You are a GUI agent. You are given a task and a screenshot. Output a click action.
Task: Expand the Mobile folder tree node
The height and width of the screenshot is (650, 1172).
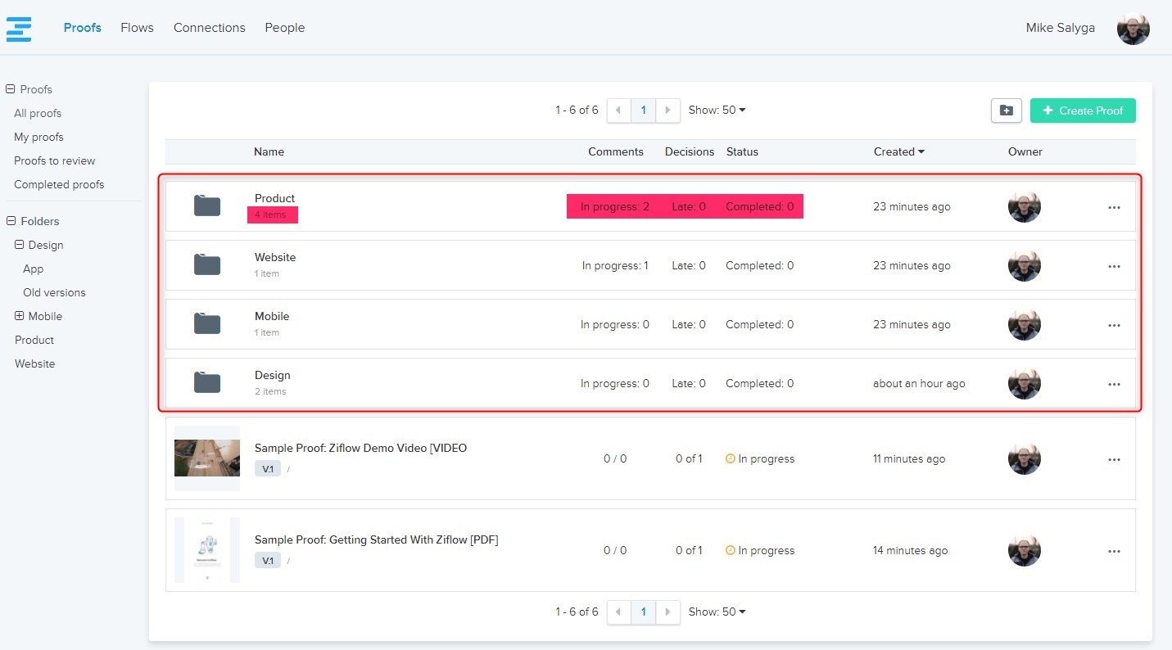click(x=20, y=316)
